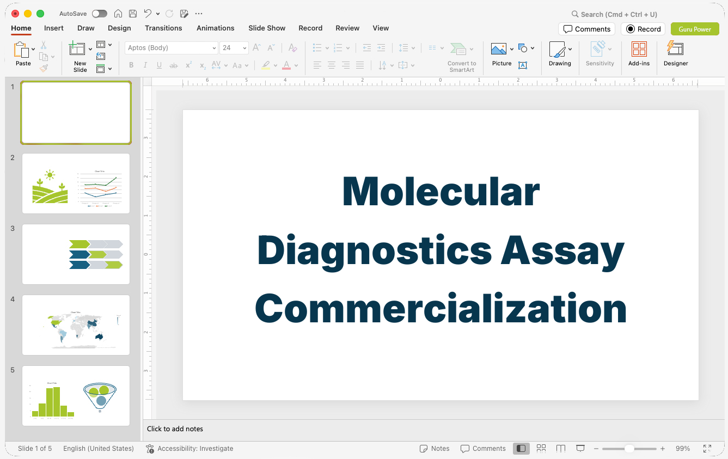The image size is (728, 459).
Task: Open the Change Case Aa dropdown
Action: [240, 65]
